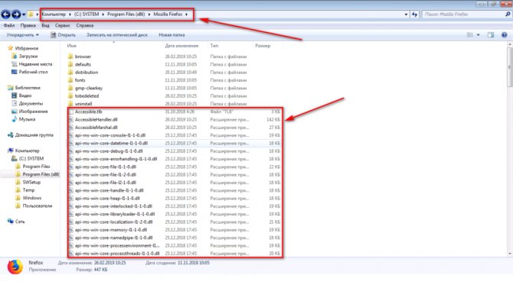
Task: Click the Back navigation arrow
Action: (x=6, y=15)
